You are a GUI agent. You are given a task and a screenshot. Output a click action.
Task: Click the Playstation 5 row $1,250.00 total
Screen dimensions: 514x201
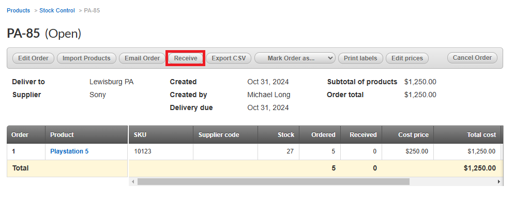(x=481, y=151)
